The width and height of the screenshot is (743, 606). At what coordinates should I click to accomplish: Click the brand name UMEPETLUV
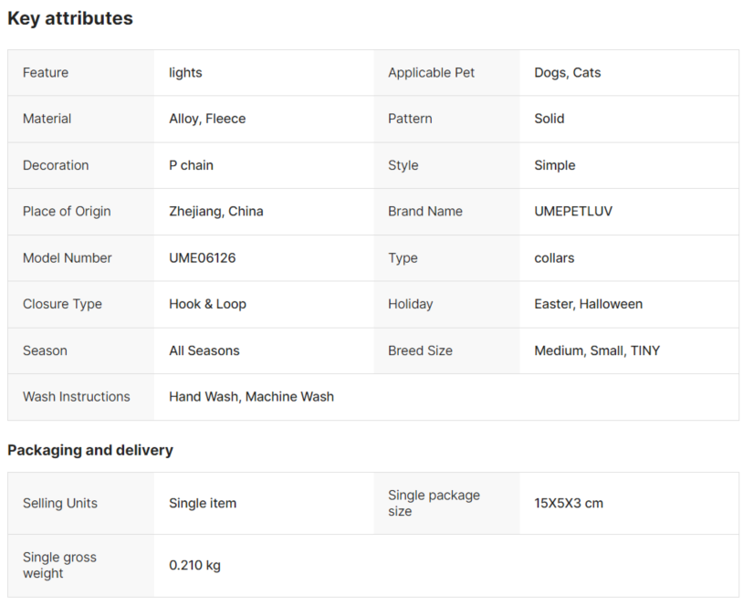(x=573, y=212)
